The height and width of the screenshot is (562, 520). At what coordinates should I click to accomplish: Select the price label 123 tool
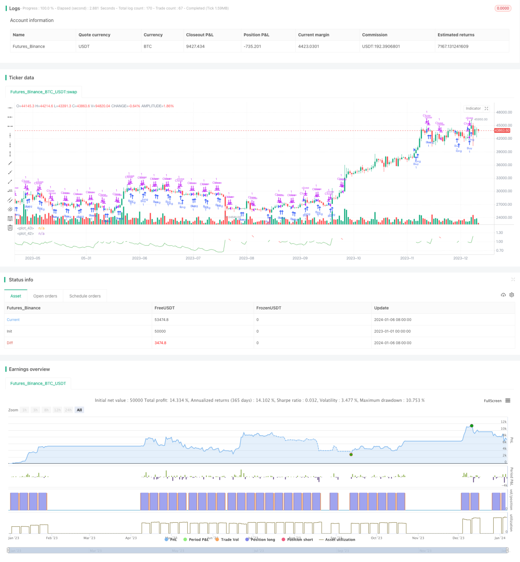tap(10, 191)
